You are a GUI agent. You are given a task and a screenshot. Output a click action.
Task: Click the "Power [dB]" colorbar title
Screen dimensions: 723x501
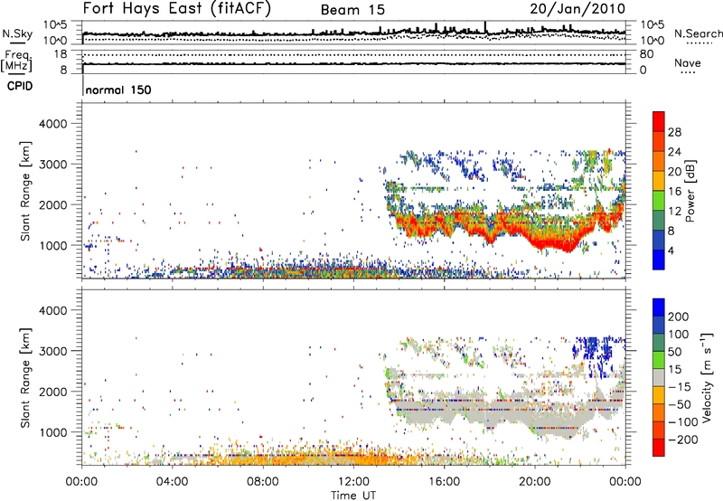tap(690, 191)
